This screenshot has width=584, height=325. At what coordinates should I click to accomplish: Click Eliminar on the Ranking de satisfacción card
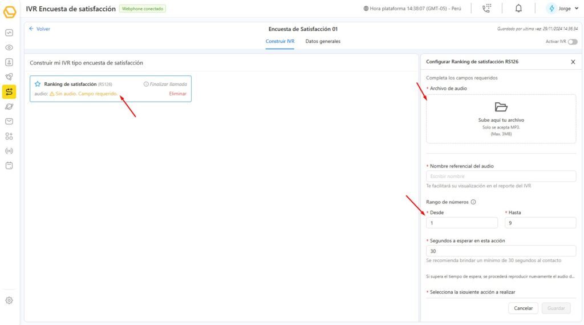(177, 94)
